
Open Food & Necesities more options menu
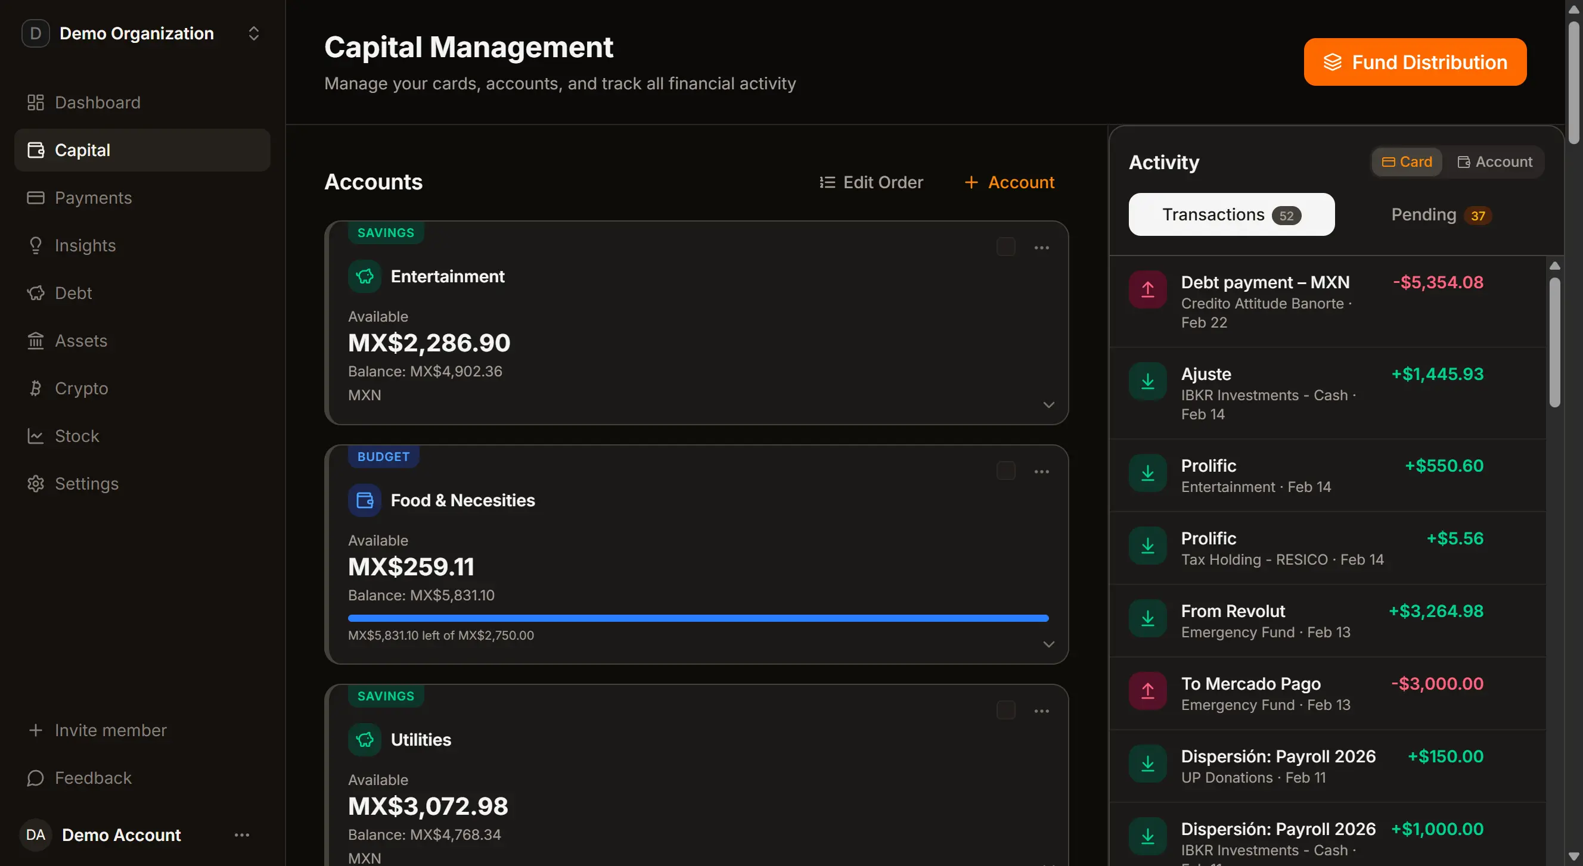coord(1042,472)
